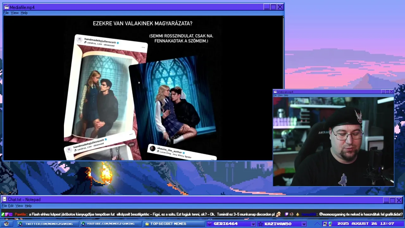Click the handmadebyjulievscott username on top post
The height and width of the screenshot is (228, 405).
100,41
